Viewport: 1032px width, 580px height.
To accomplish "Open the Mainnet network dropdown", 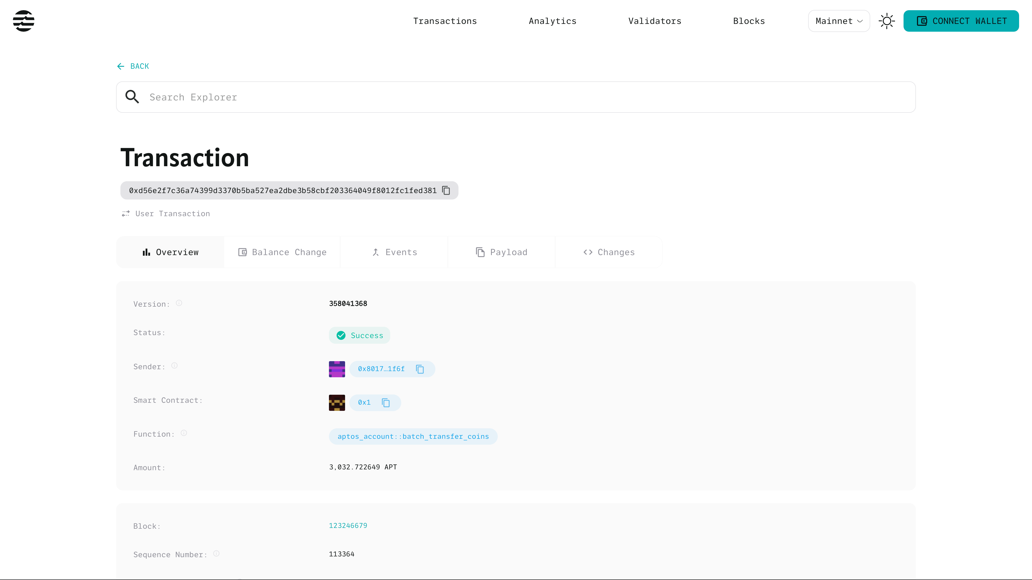I will click(838, 21).
